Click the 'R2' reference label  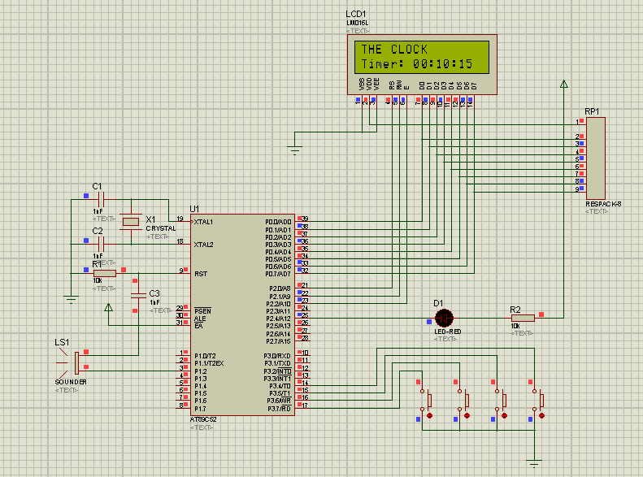515,310
